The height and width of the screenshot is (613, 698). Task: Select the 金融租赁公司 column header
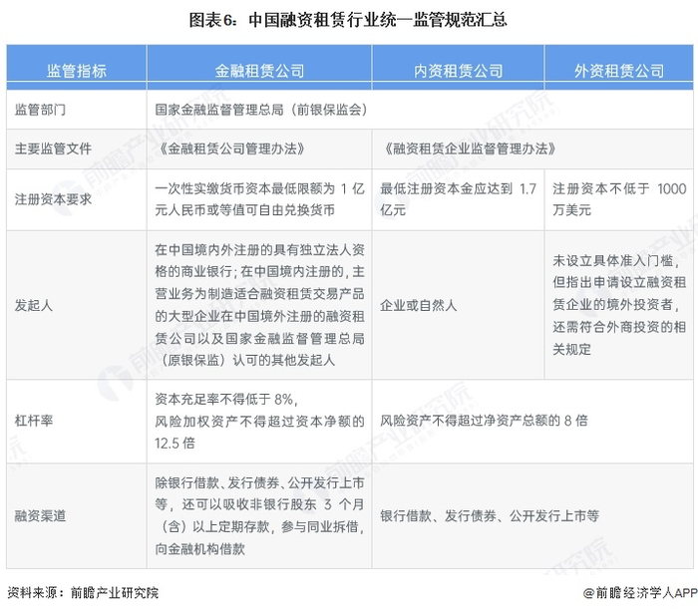[x=259, y=71]
